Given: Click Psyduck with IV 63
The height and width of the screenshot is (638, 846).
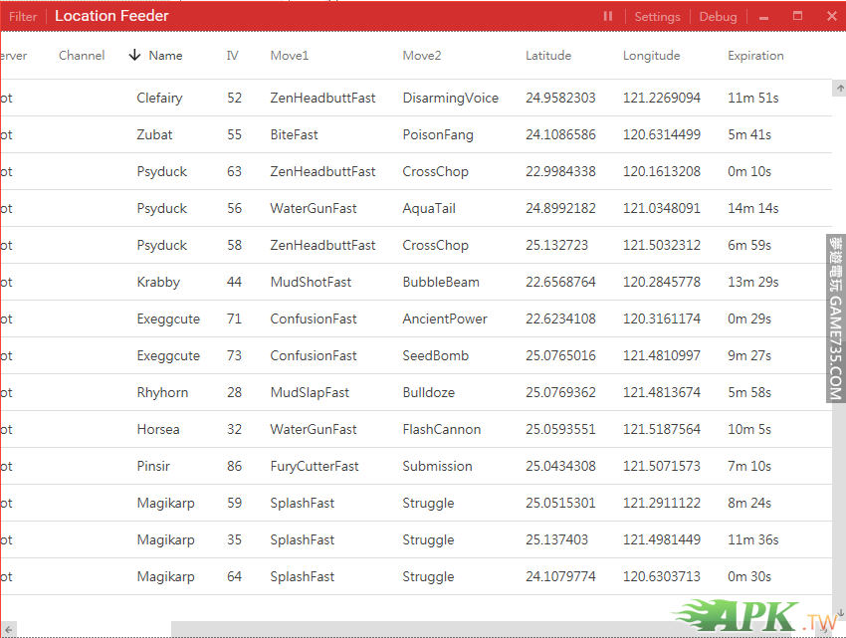Looking at the screenshot, I should pos(162,171).
